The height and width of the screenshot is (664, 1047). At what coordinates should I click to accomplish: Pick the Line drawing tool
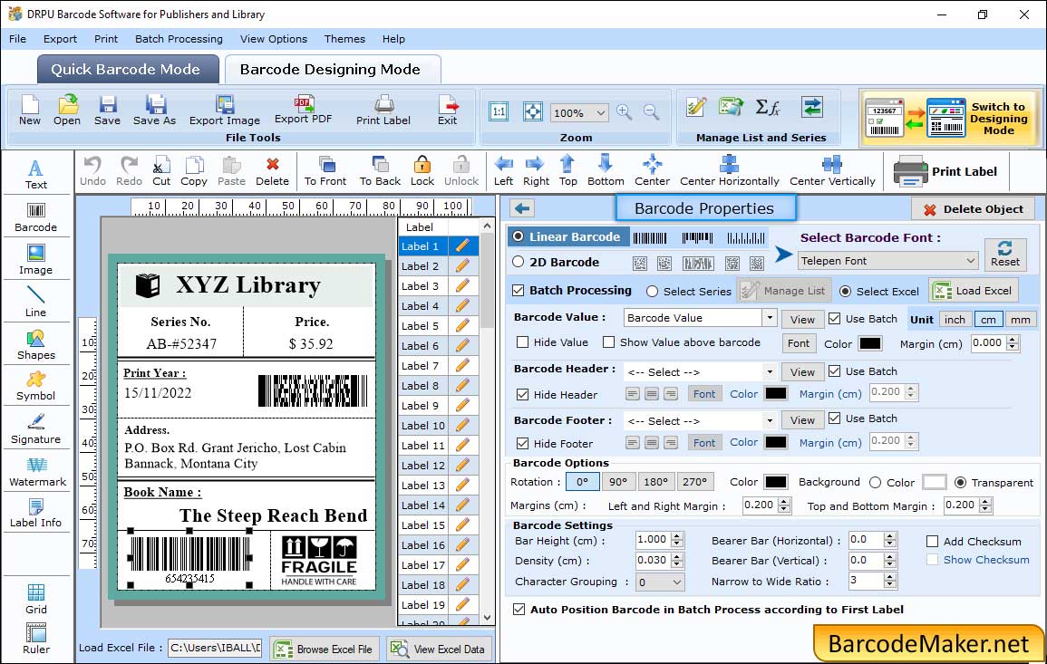36,303
